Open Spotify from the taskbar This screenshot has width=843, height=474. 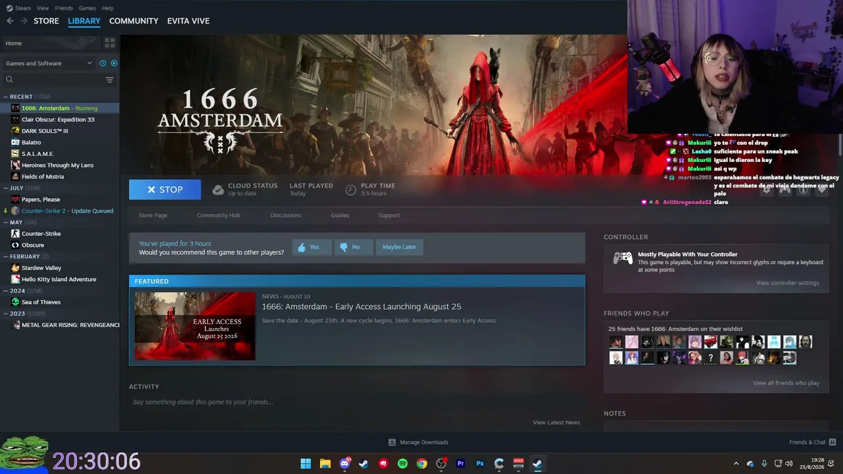coord(402,463)
